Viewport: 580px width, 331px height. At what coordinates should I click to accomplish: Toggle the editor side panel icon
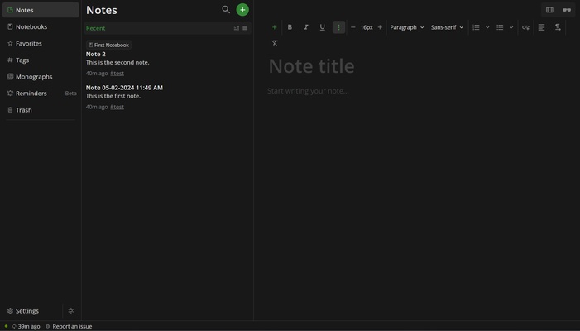[549, 10]
